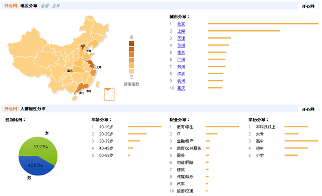Click the 20-29岁 age row
Image resolution: width=322 pixels, height=196 pixels.
(119, 134)
